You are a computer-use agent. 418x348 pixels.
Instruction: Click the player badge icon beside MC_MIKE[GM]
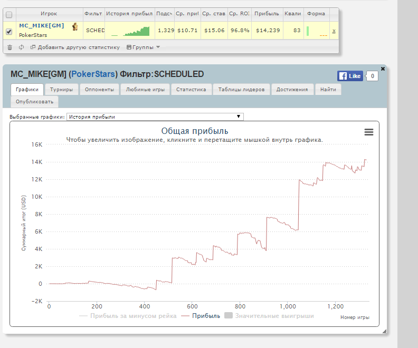pos(75,26)
